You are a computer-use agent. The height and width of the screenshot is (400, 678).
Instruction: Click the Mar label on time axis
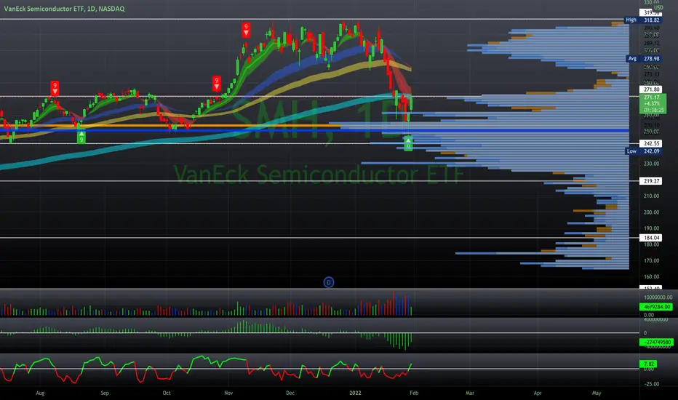point(470,393)
